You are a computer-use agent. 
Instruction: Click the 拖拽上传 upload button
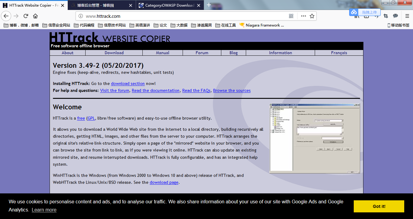click(369, 12)
